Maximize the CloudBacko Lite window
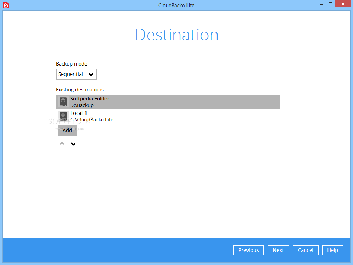This screenshot has height=265, width=353. tap(331, 4)
